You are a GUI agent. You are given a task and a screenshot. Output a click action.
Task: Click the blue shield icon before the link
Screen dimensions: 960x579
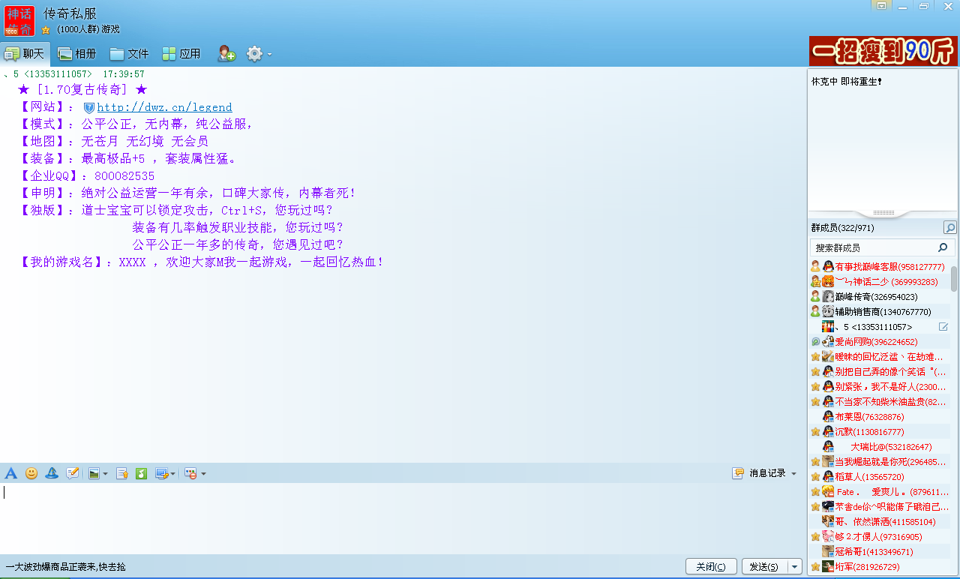(x=88, y=108)
